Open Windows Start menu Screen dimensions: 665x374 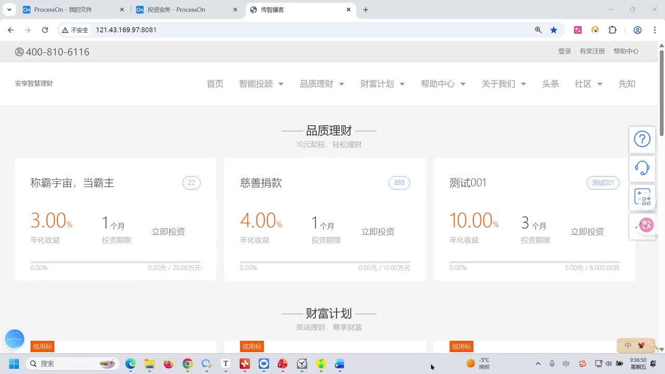14,364
